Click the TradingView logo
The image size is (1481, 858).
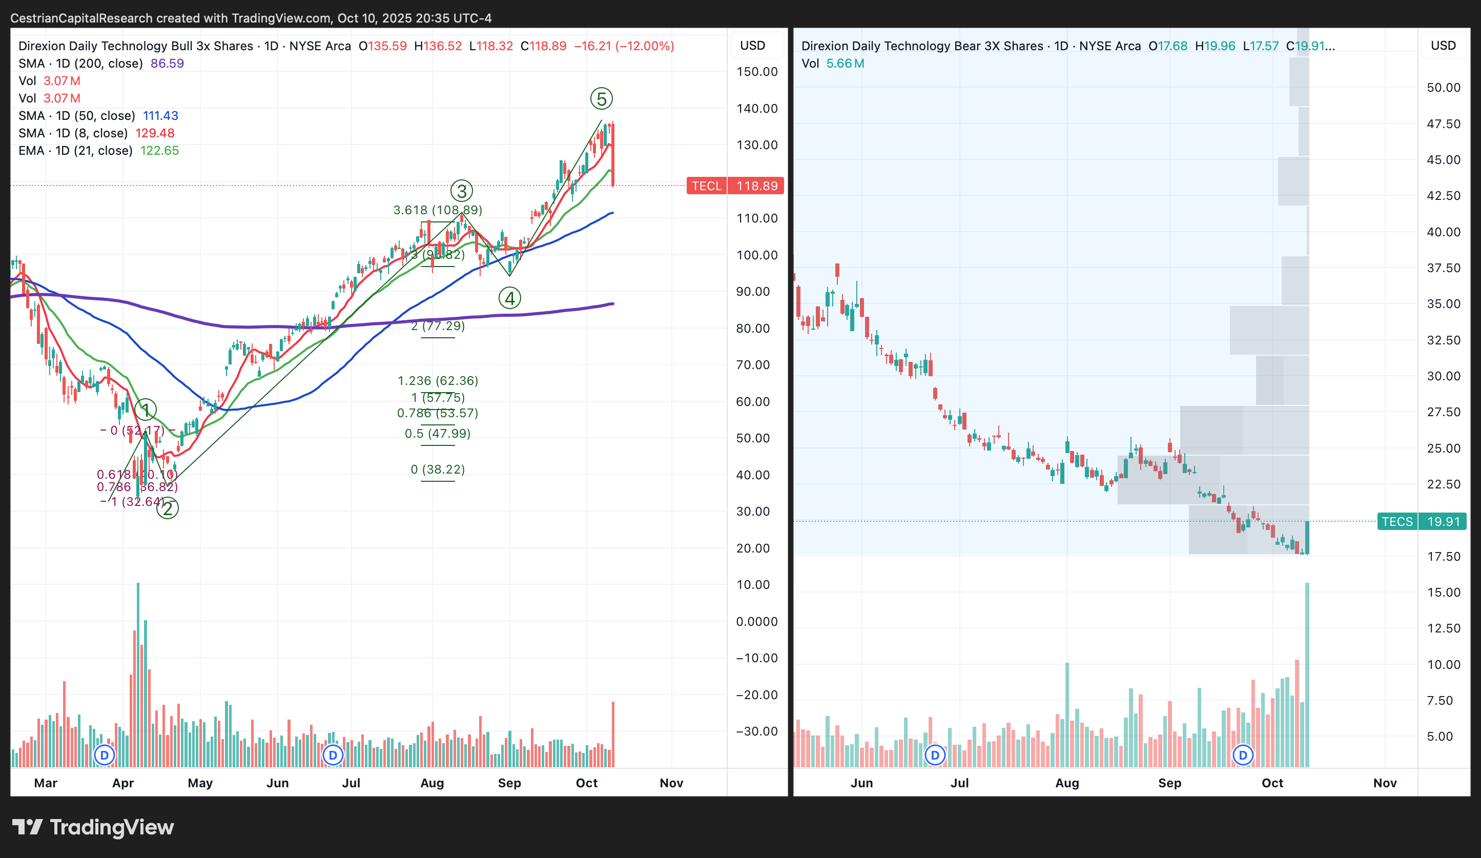click(x=93, y=827)
